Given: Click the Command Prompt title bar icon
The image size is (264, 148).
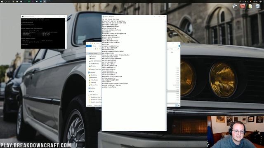Looking at the screenshot, I should pyautogui.click(x=23, y=16).
